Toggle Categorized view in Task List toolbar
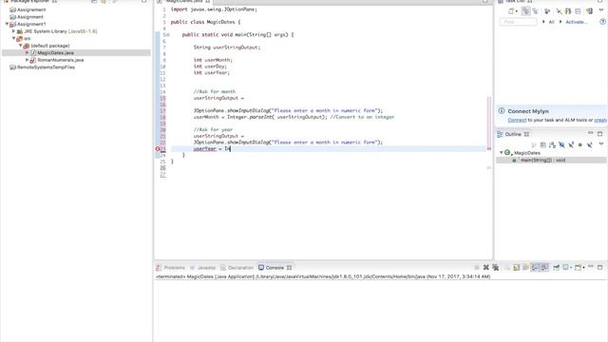Screen dimensions: 608x342 525,11
